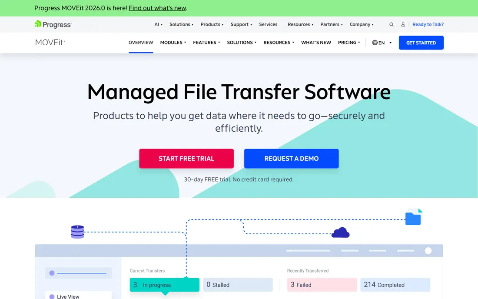The image size is (478, 299).
Task: Click the database stack illustration icon
Action: click(x=77, y=232)
